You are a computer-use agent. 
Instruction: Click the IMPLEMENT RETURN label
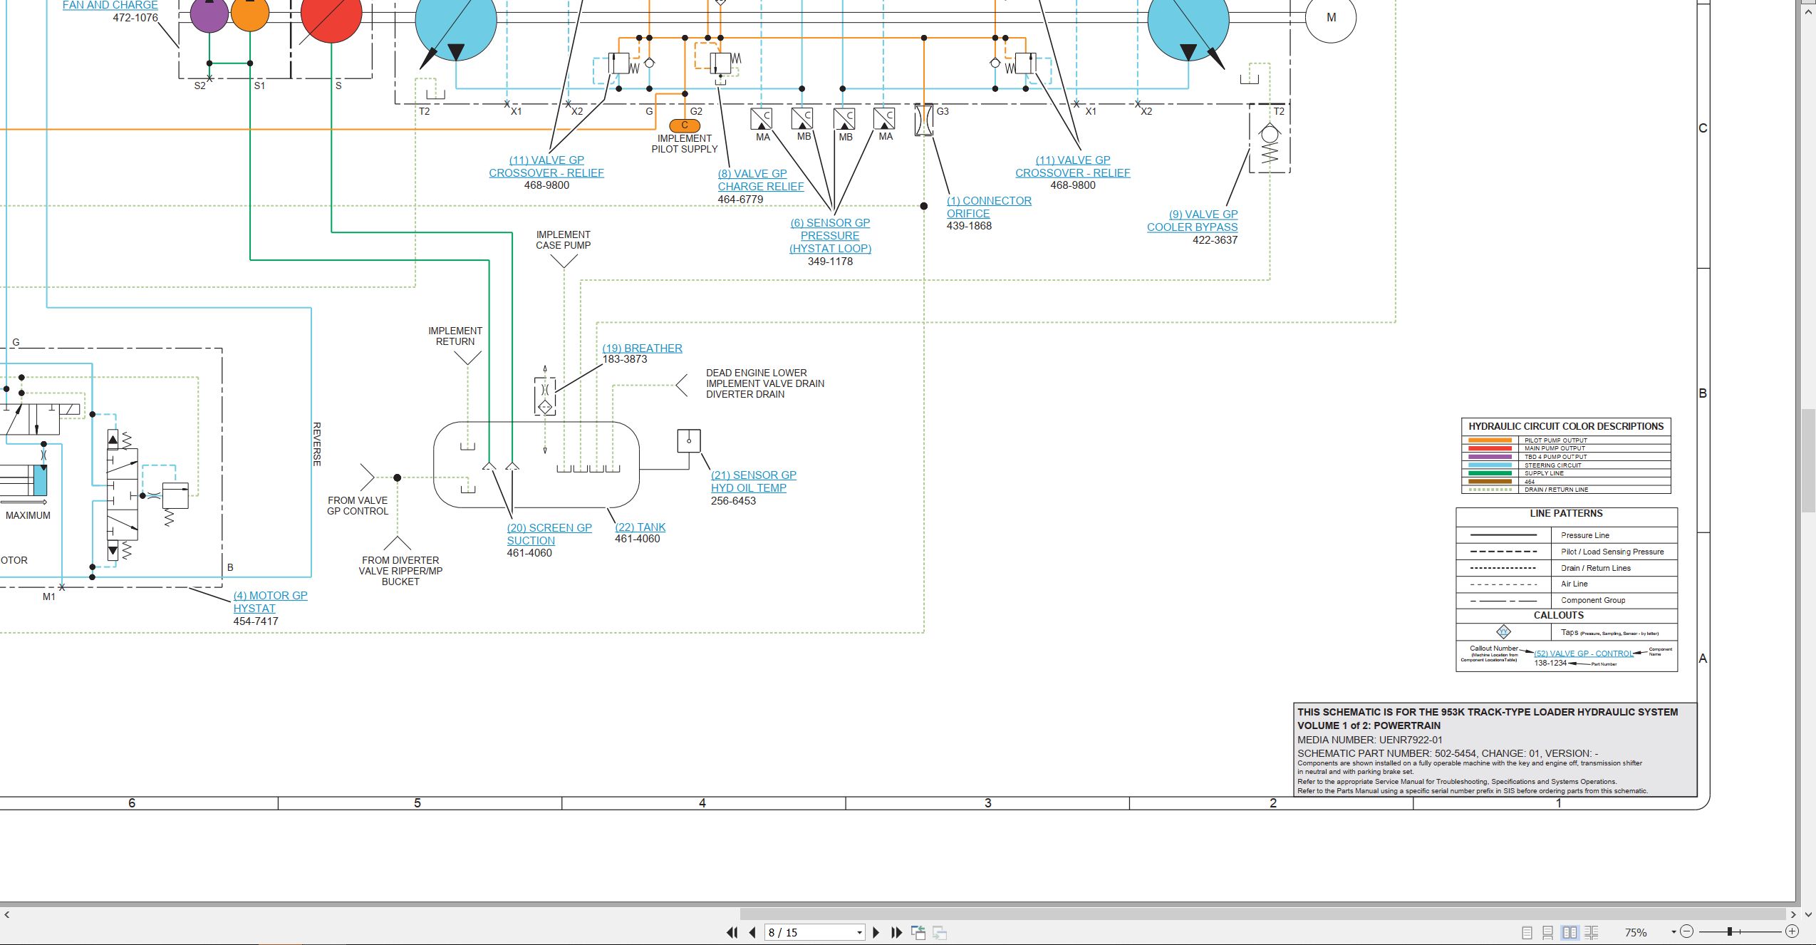click(x=455, y=336)
